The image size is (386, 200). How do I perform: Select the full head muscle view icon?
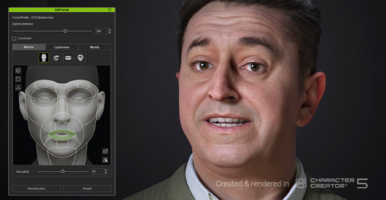tap(43, 58)
